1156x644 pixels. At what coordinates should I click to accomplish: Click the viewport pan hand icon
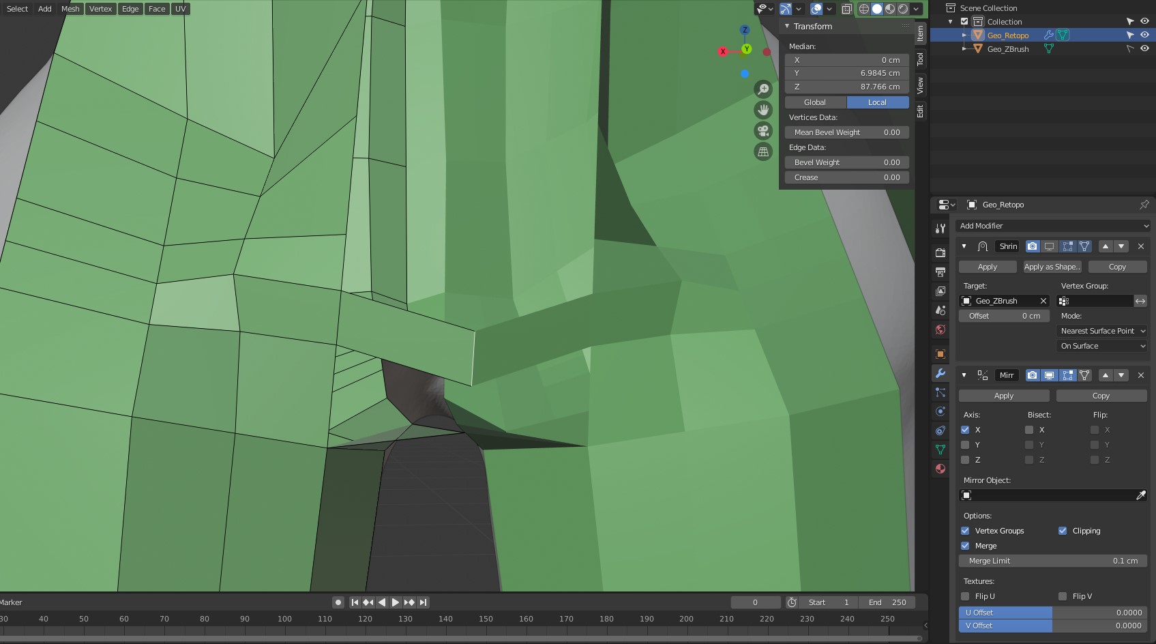click(763, 110)
